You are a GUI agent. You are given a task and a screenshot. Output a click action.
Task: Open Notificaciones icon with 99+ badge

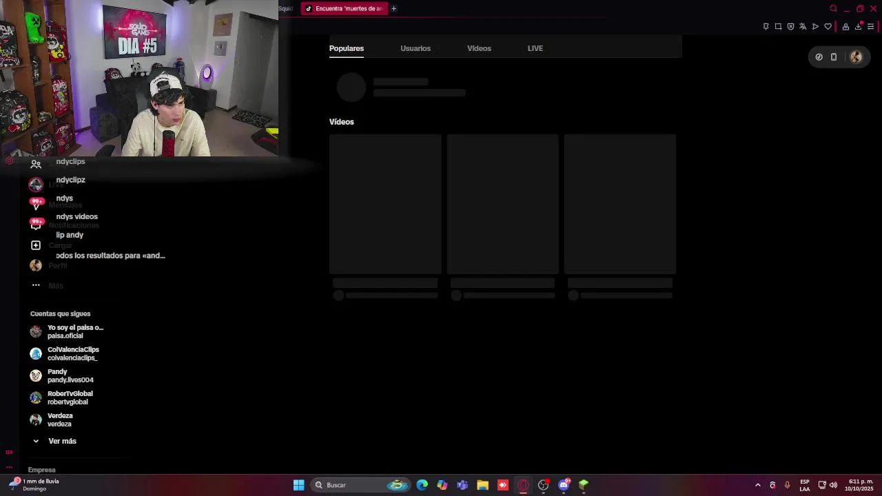point(36,224)
